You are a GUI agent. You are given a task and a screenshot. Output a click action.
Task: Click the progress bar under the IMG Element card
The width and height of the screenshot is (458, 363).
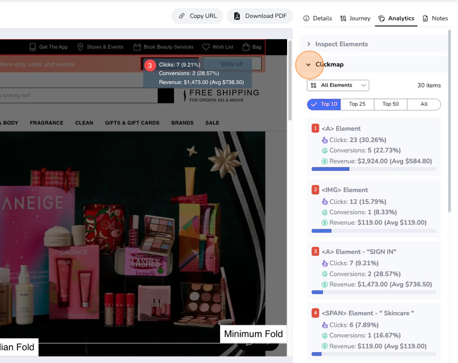pyautogui.click(x=374, y=231)
